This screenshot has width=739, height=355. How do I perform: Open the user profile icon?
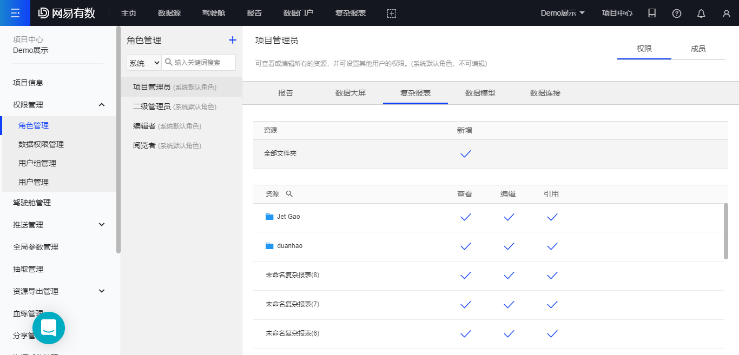(x=726, y=14)
